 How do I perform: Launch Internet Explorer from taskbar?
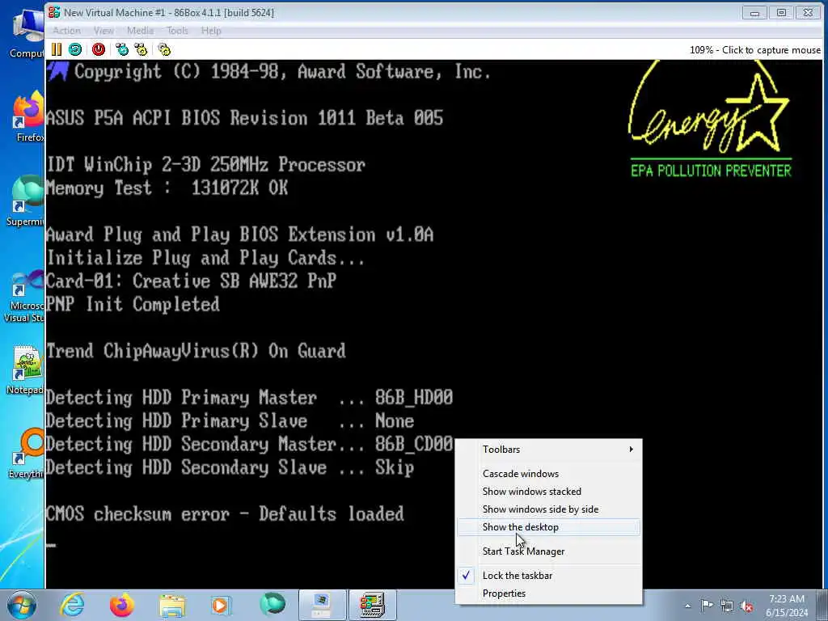(x=72, y=605)
